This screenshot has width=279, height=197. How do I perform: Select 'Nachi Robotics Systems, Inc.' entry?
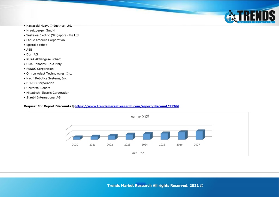click(x=47, y=78)
